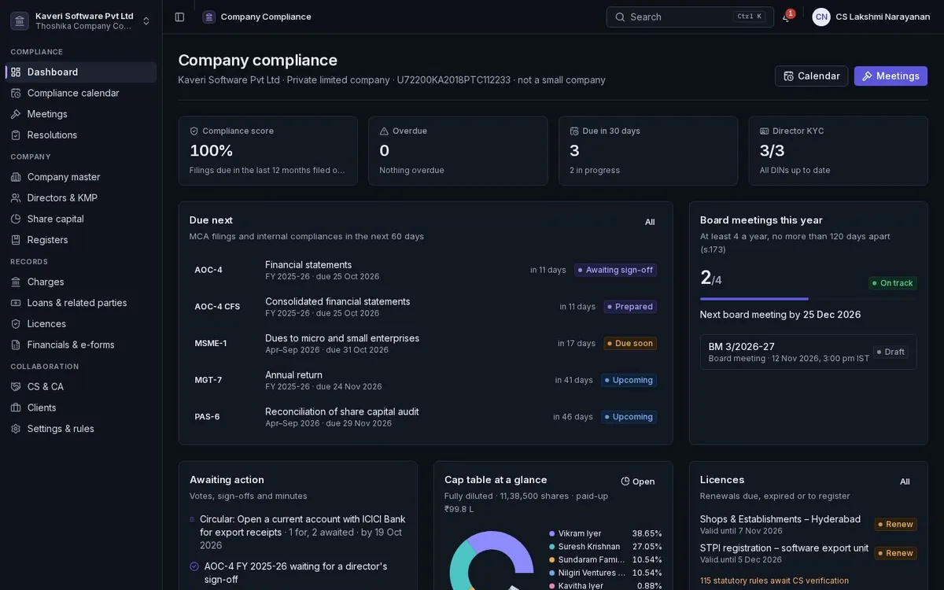Viewport: 944px width, 590px height.
Task: Navigate to Settings & rules
Action: (x=81, y=429)
